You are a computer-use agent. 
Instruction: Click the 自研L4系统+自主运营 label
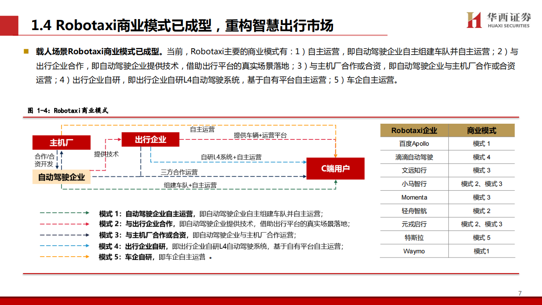231,157
